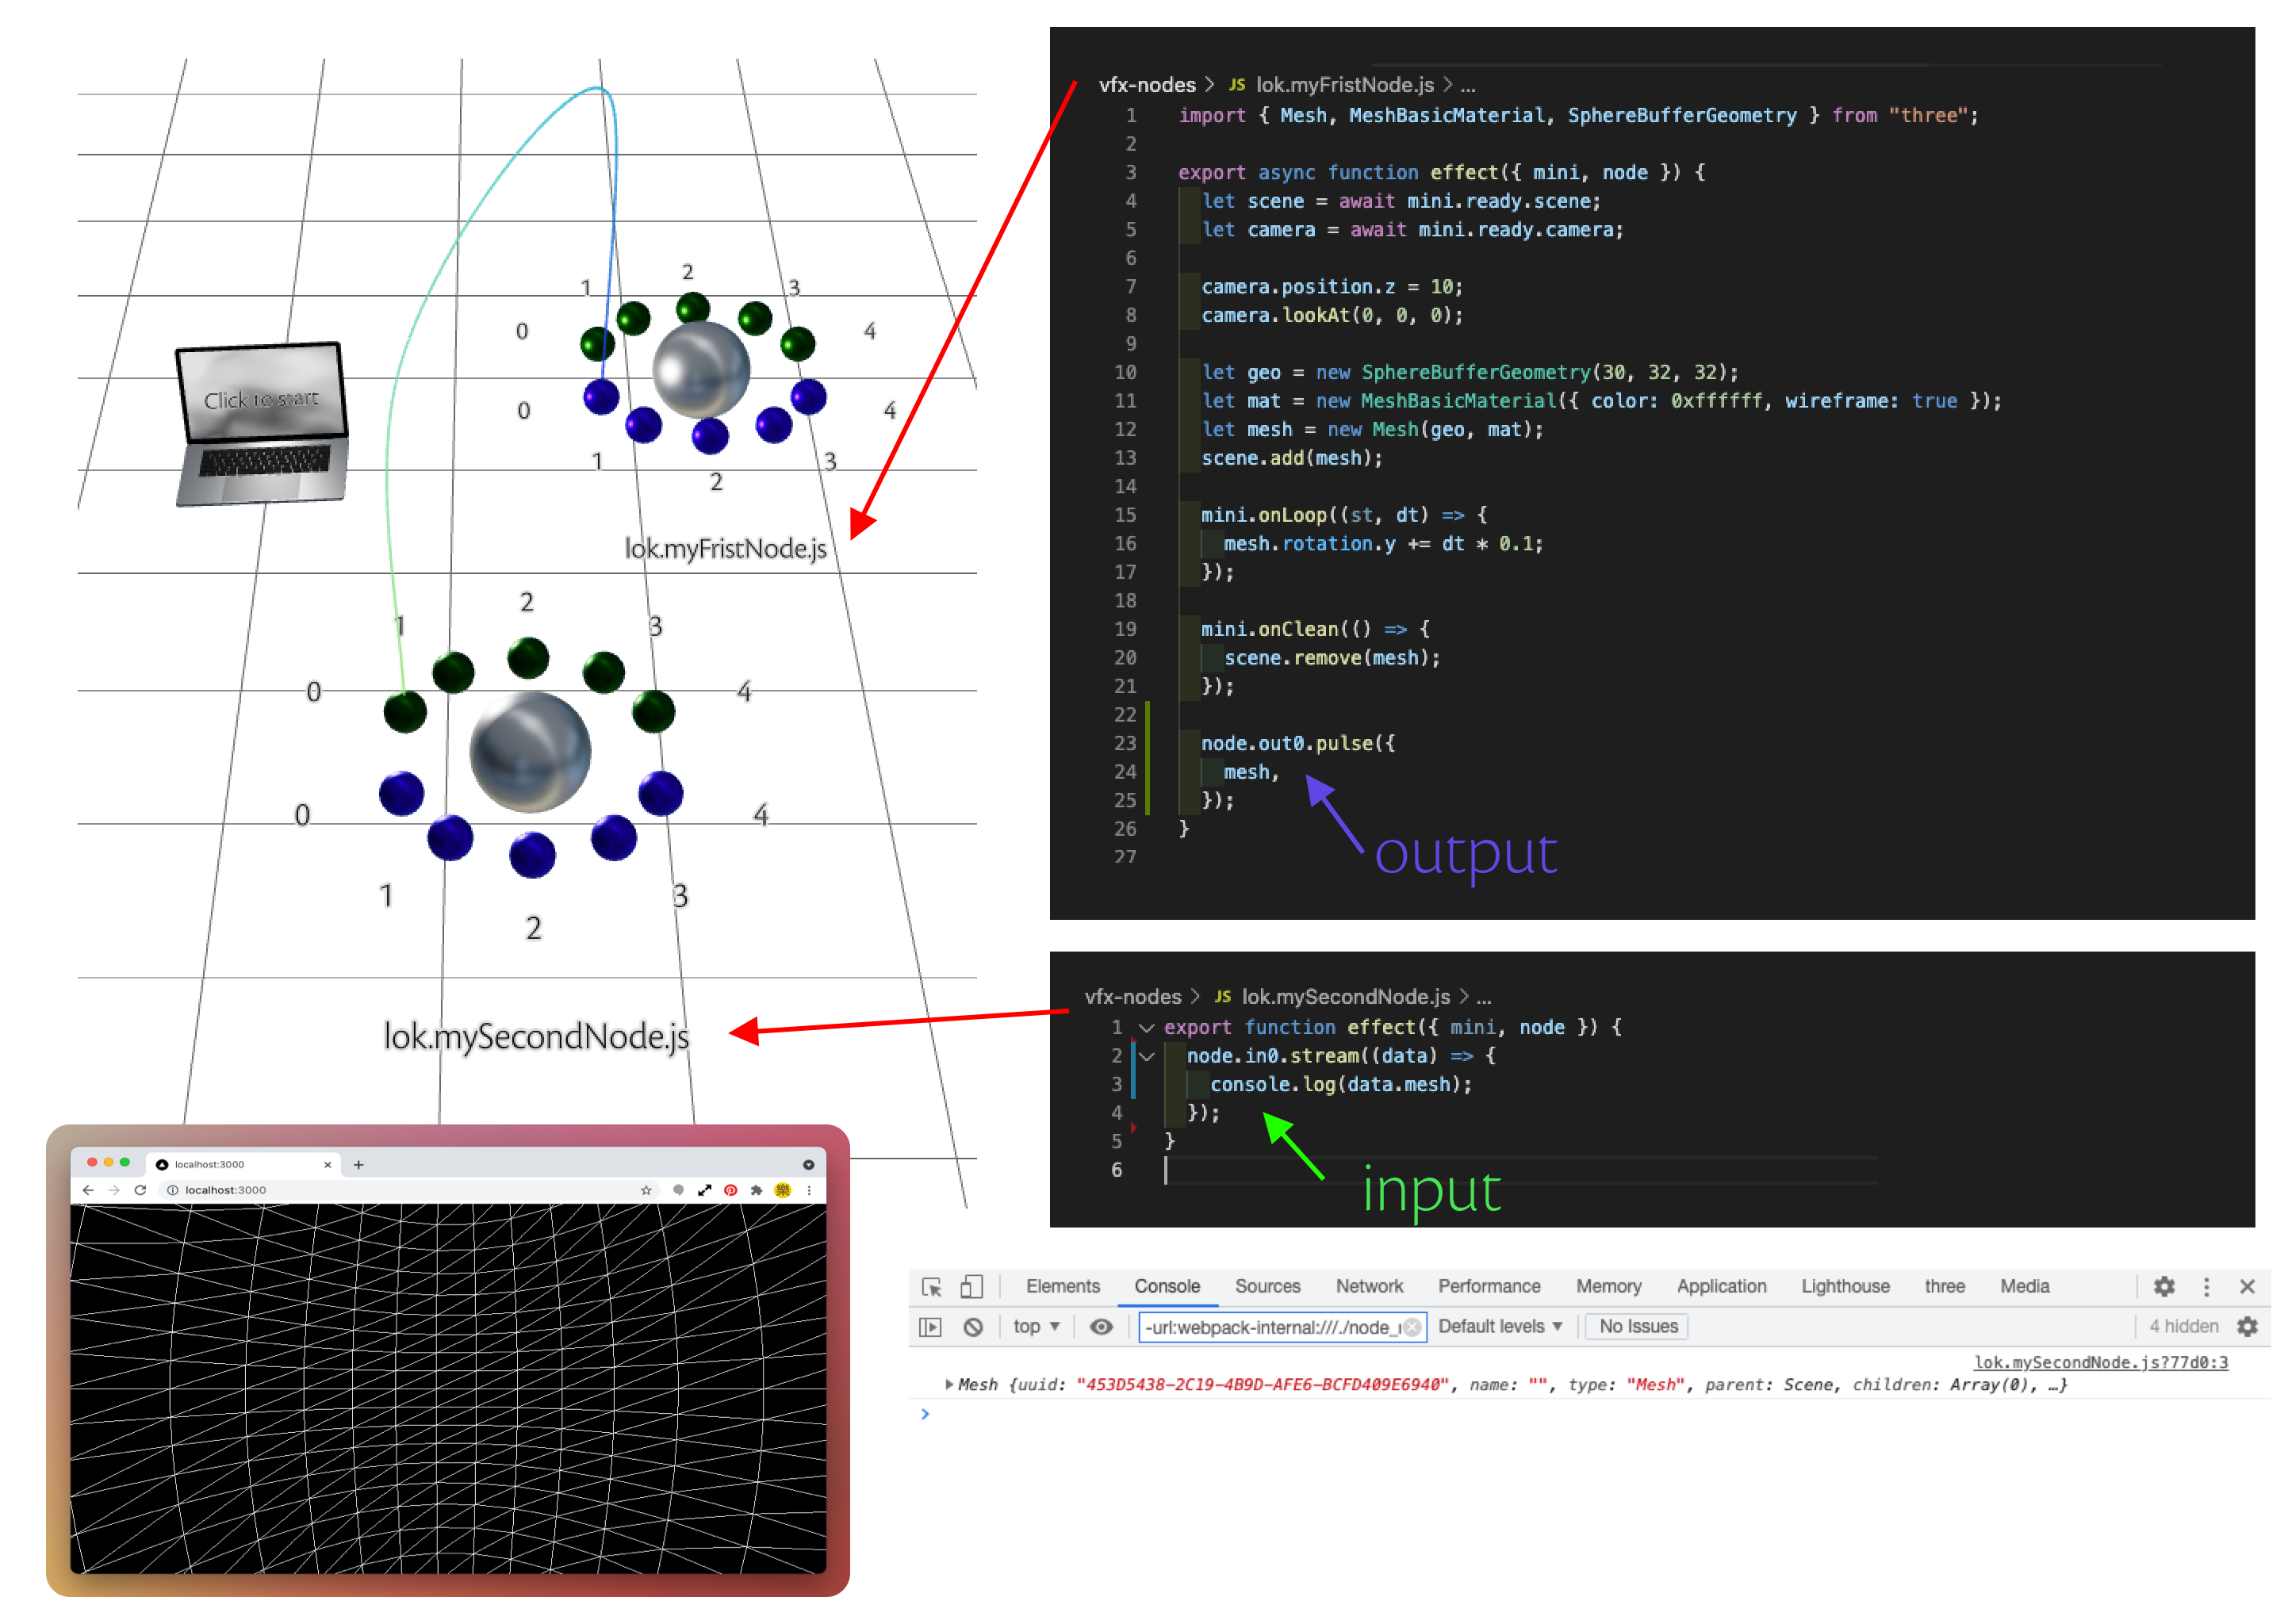
Task: Toggle the device toolbar icon
Action: coord(971,1287)
